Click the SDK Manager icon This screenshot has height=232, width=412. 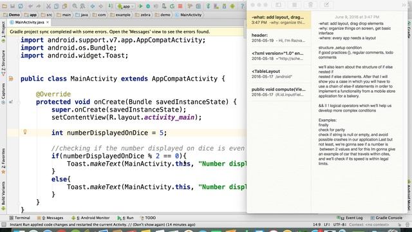tap(224, 6)
